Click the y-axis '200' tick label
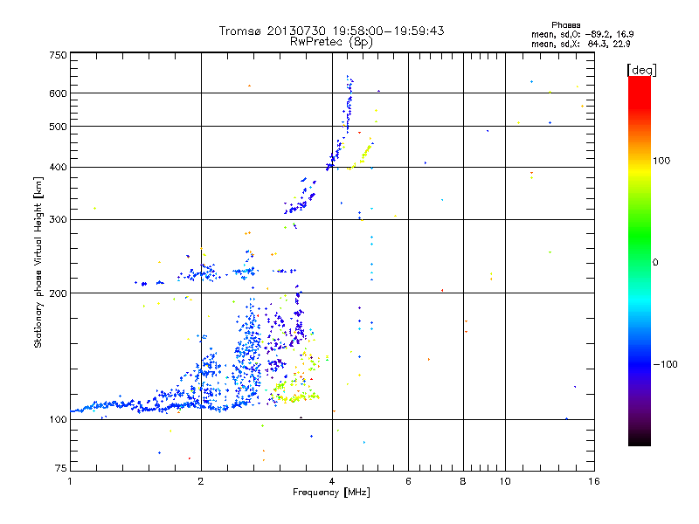699x524 pixels. (58, 293)
